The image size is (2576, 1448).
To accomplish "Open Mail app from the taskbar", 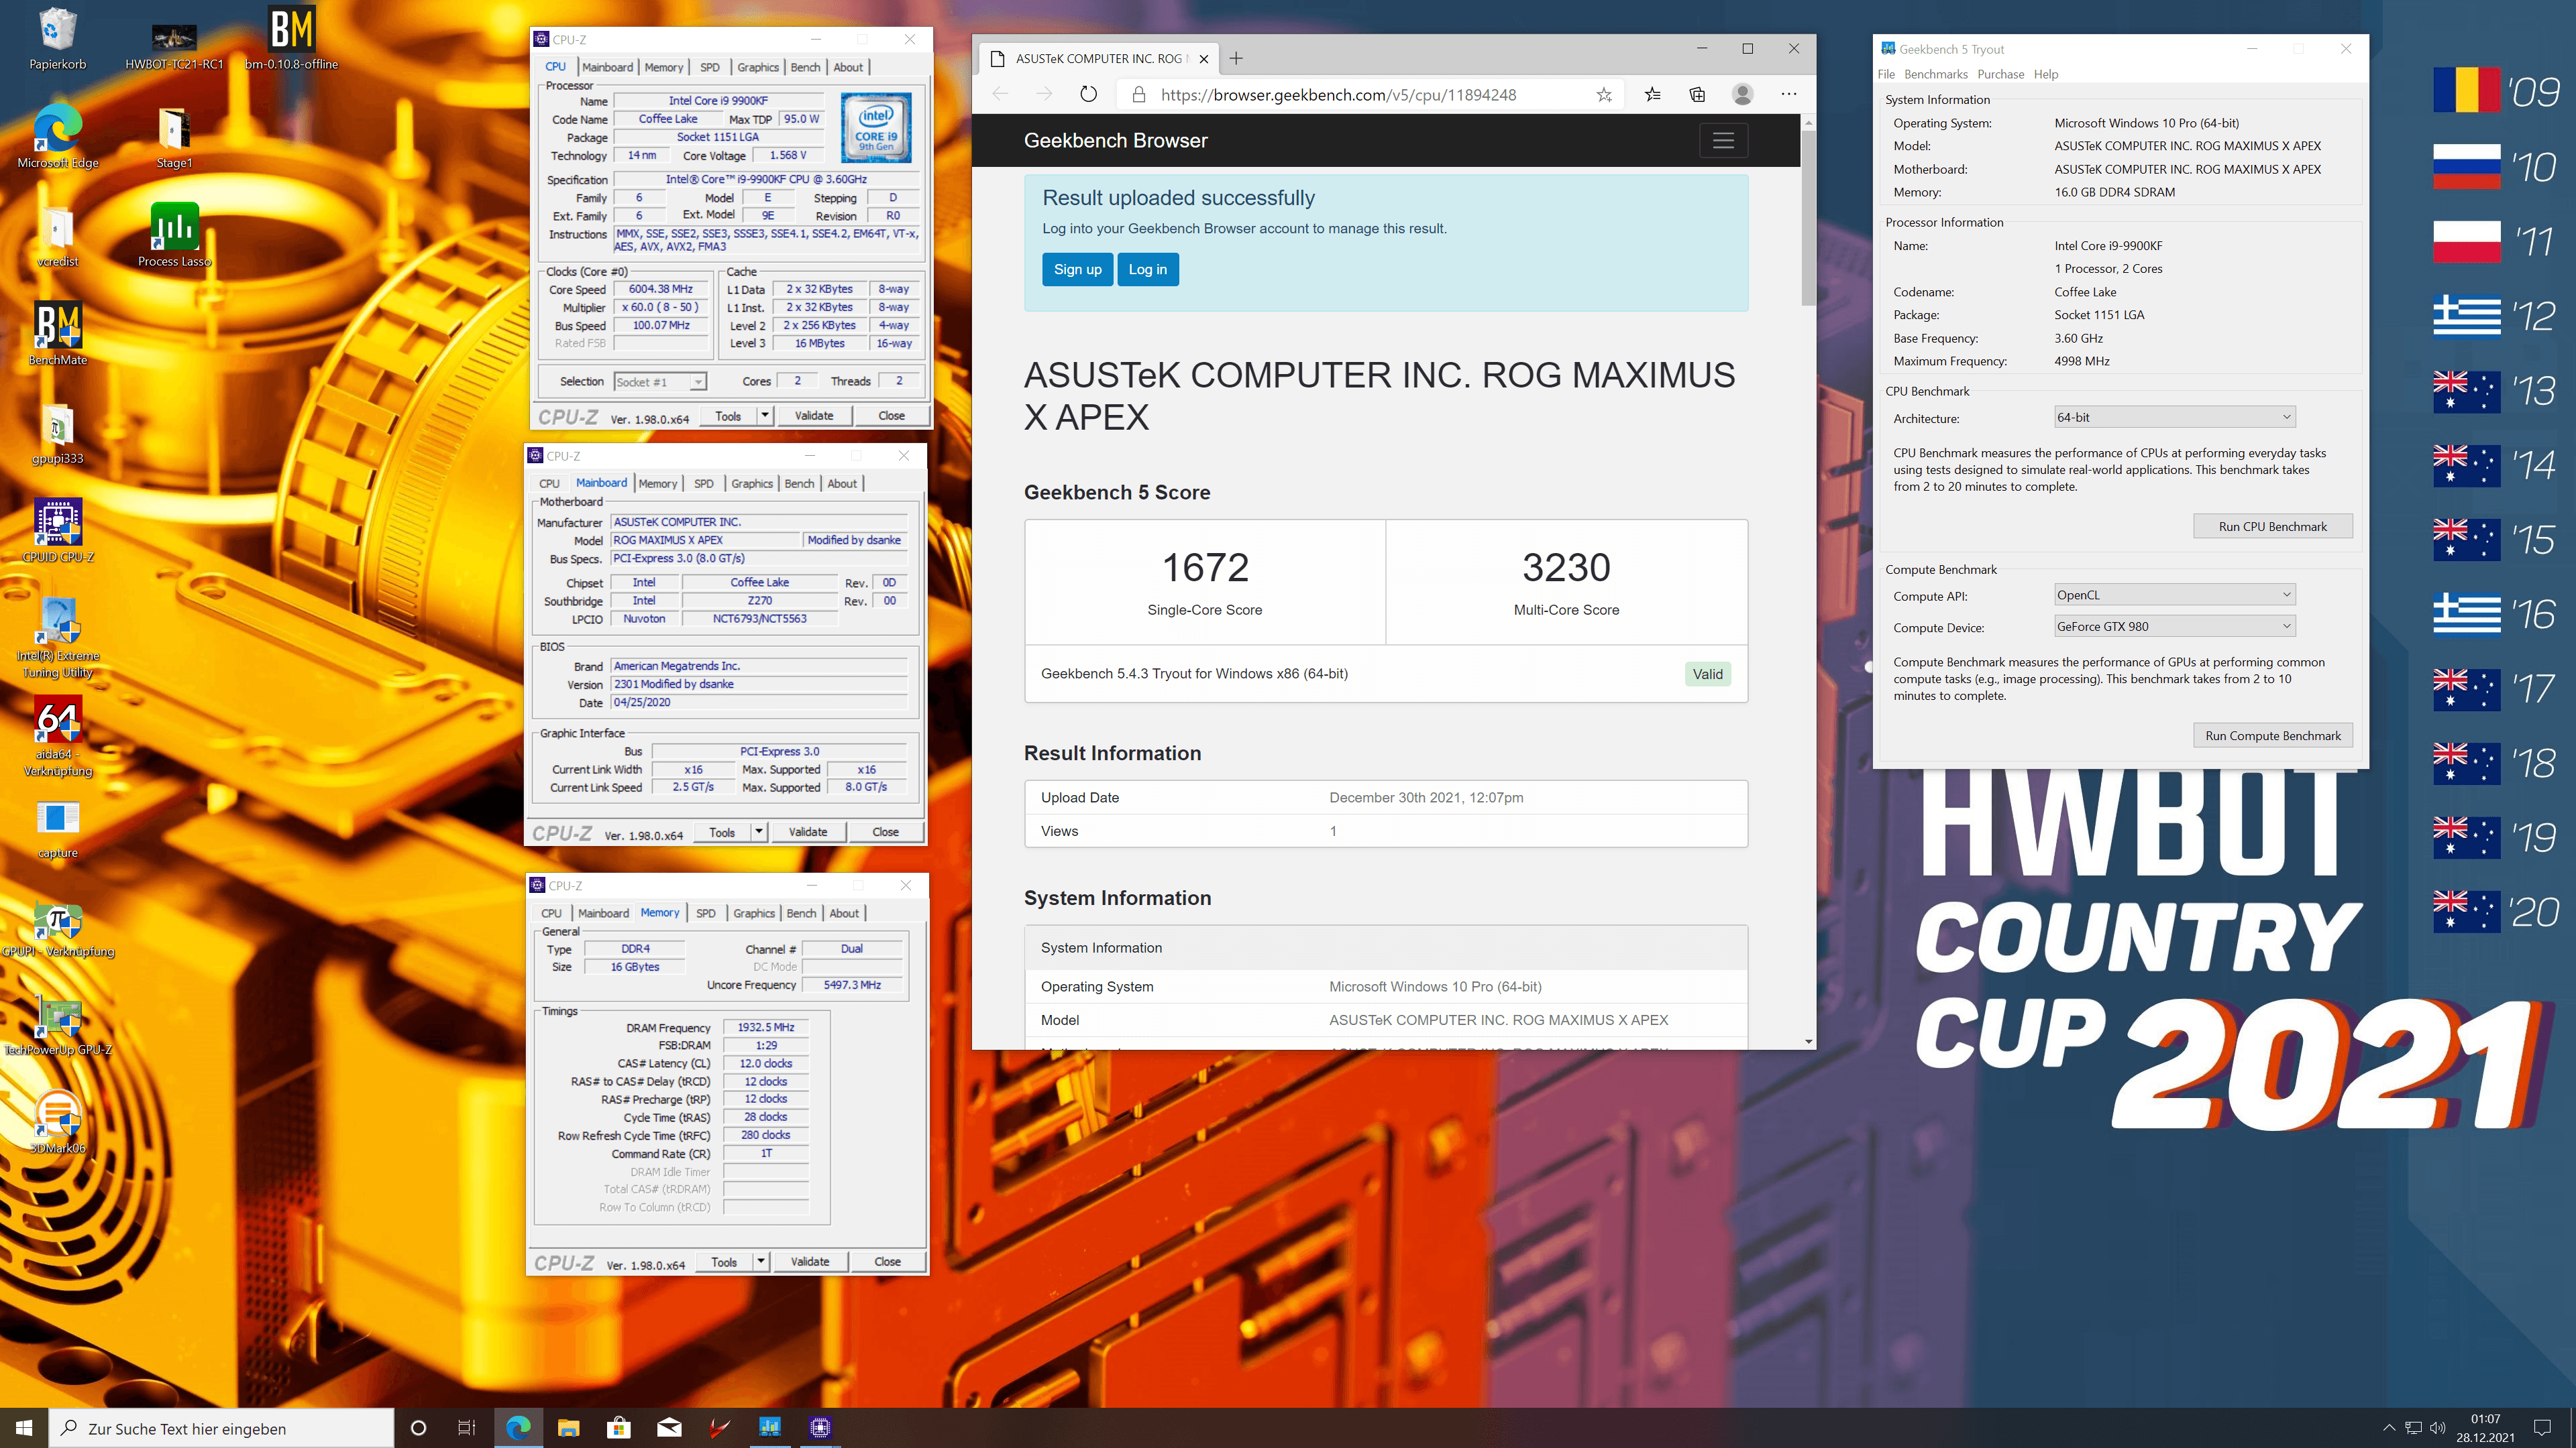I will [669, 1428].
